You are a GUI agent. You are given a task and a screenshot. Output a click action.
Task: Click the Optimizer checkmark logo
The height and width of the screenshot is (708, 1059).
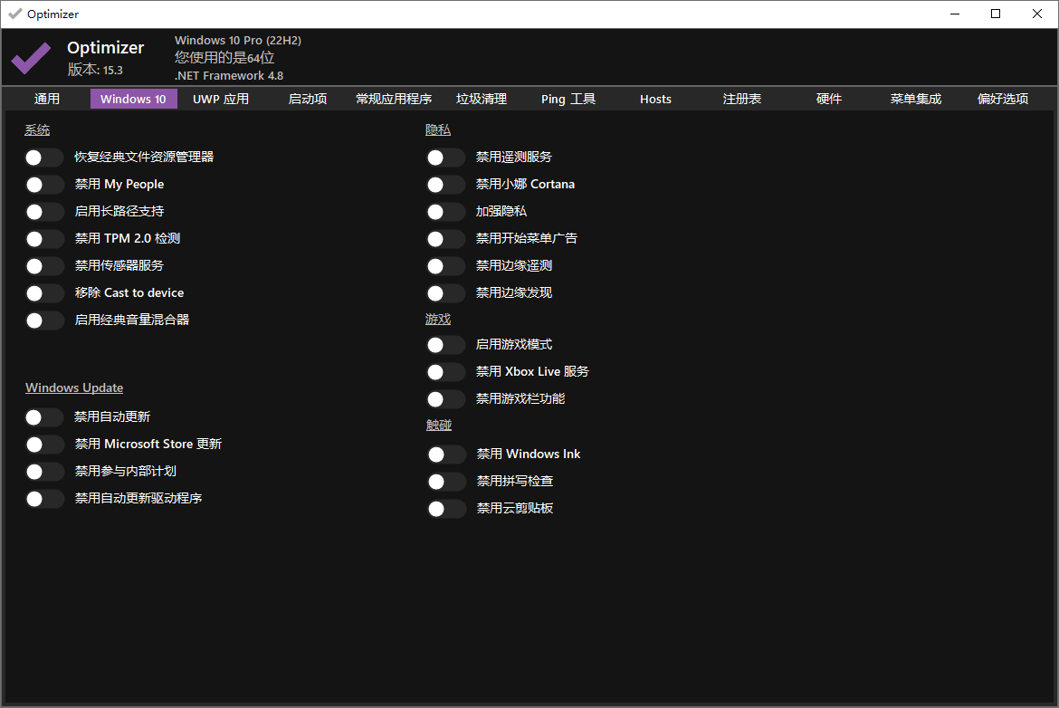pyautogui.click(x=30, y=57)
